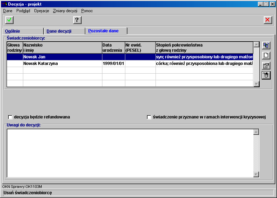Delete beneficiary using the trash bin icon
The width and height of the screenshot is (277, 198).
pos(266,76)
